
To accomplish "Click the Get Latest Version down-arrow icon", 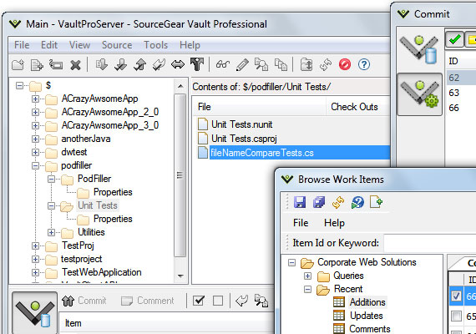I will pos(101,64).
